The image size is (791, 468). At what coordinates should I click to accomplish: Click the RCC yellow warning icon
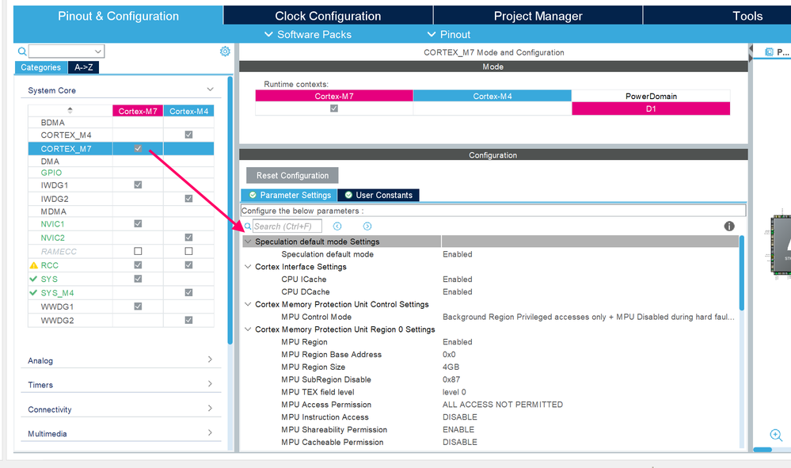point(34,265)
